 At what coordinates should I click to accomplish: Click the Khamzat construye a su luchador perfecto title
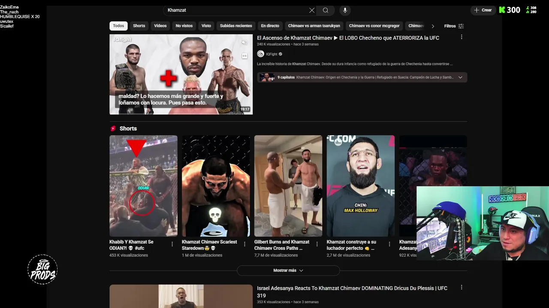351,245
